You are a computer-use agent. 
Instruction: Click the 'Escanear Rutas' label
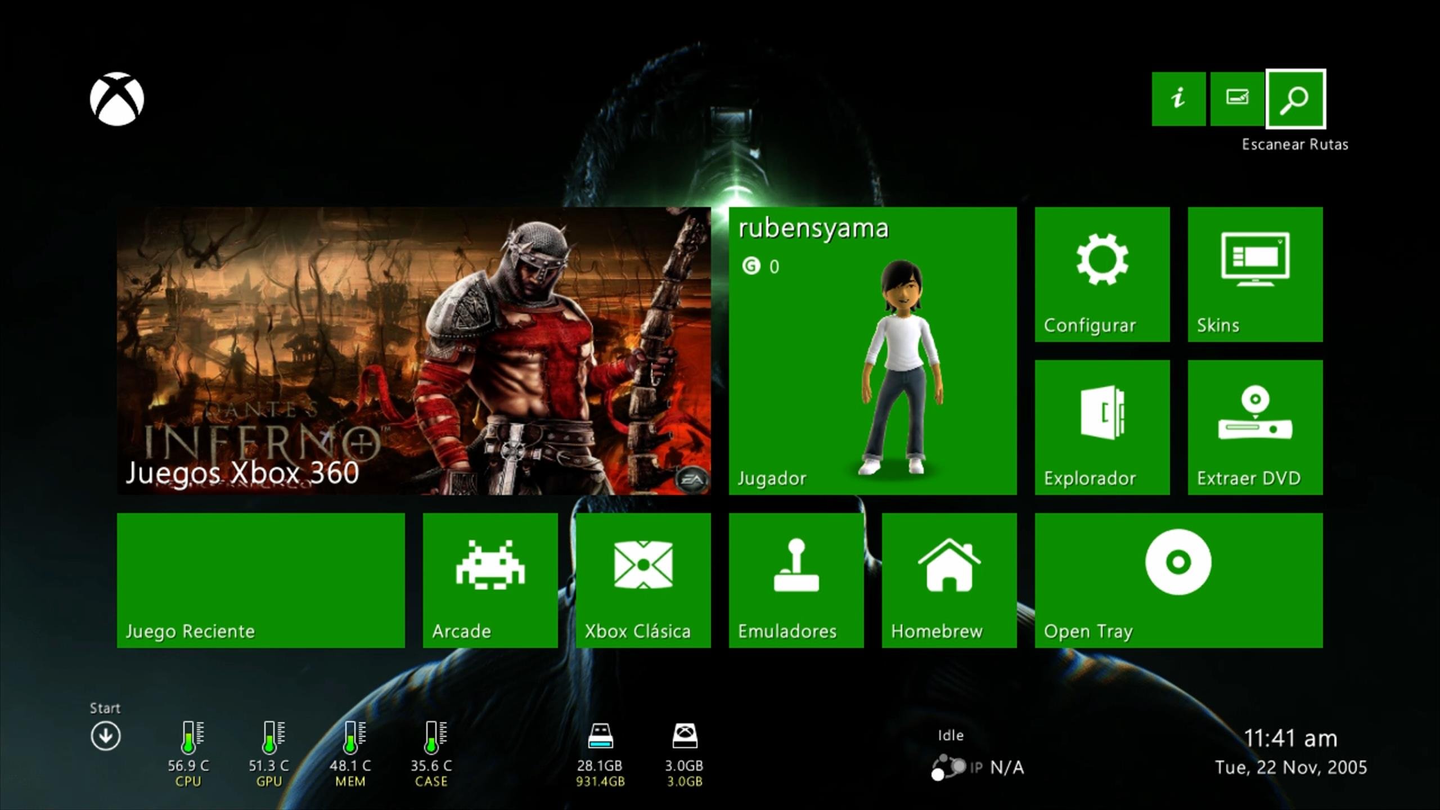(1295, 145)
